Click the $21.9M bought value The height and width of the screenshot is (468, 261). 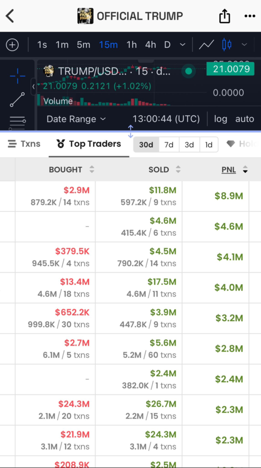pos(75,434)
